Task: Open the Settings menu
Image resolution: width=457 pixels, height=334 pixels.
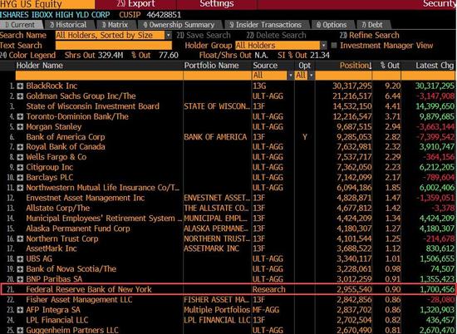Action: pyautogui.click(x=217, y=4)
